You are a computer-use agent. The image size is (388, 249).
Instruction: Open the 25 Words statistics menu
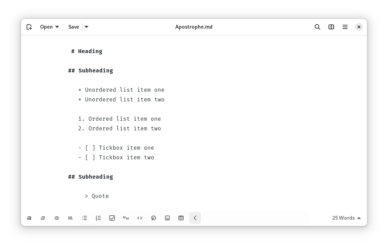[x=346, y=218]
